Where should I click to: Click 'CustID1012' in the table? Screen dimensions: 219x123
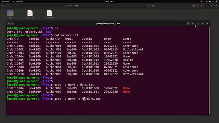pos(90,60)
